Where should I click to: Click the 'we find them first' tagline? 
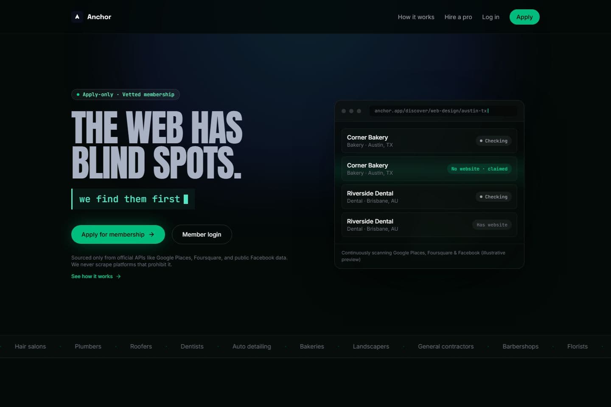(x=133, y=199)
